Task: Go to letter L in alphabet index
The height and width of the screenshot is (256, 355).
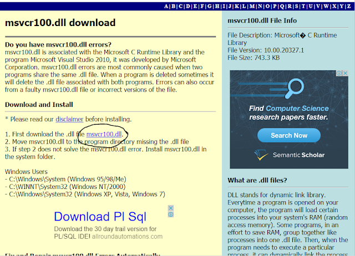Action: coord(244,6)
